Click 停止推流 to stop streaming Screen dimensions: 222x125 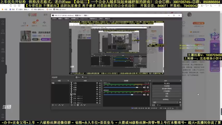coord(167,84)
